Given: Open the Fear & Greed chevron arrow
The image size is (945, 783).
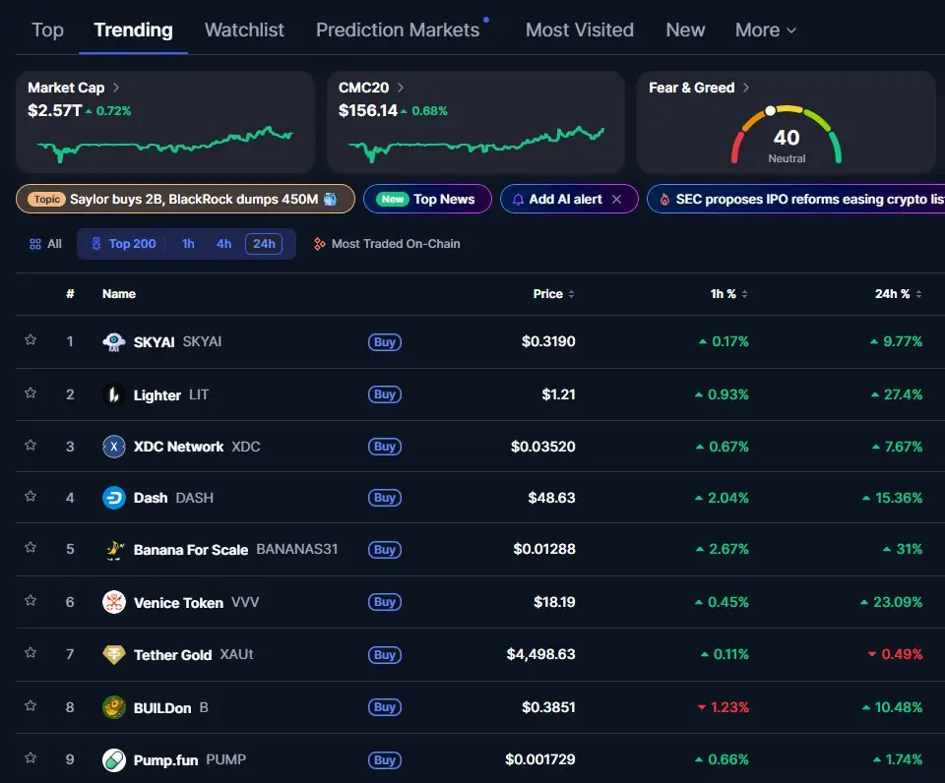Looking at the screenshot, I should [x=745, y=88].
